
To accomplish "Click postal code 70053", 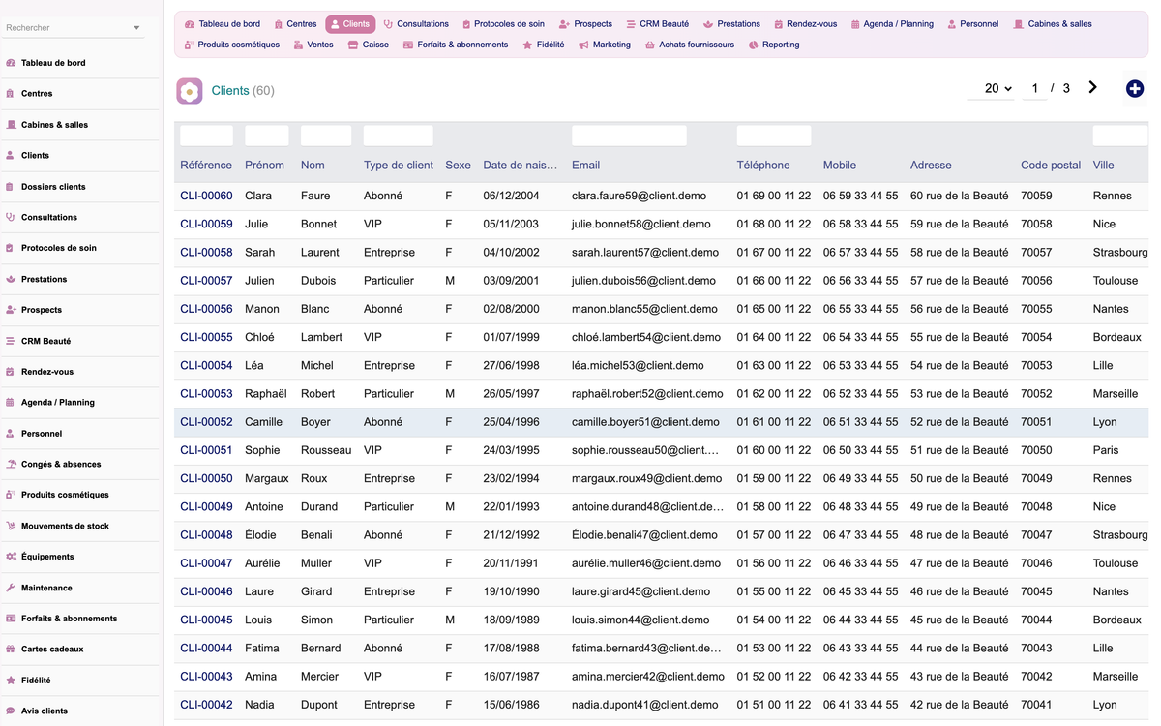I will pos(1036,366).
